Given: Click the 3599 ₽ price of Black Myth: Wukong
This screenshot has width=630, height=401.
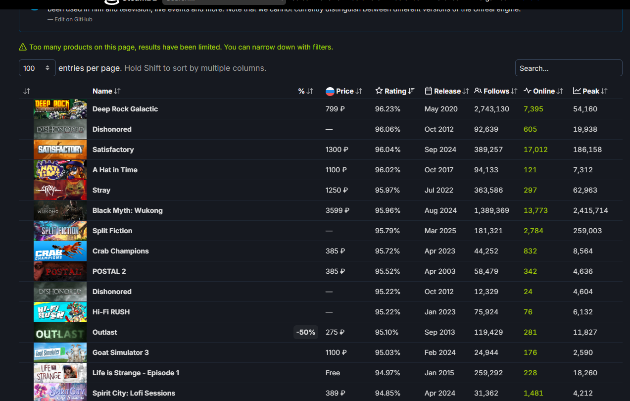Looking at the screenshot, I should (x=338, y=210).
